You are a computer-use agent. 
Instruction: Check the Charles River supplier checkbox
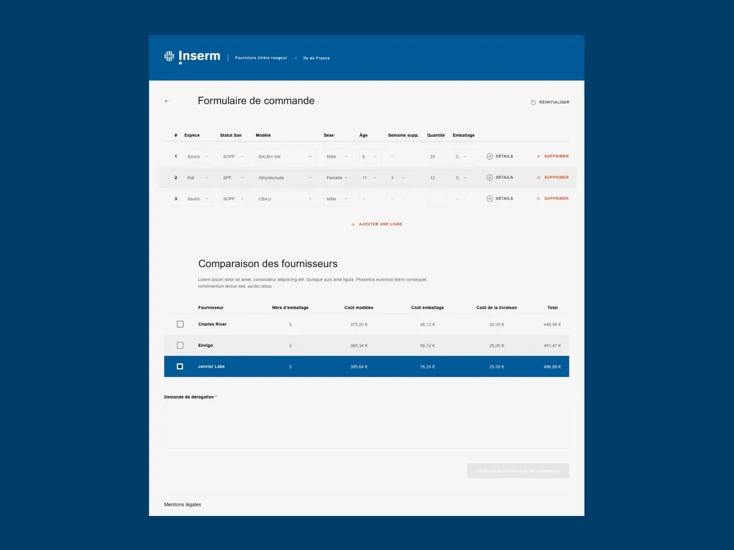click(x=180, y=324)
